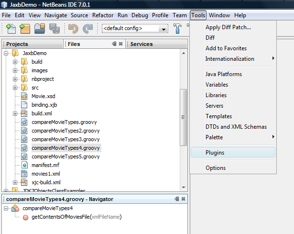Click the NetBeans cube icon in title bar
Viewport: 294px width, 234px height.
coord(4,4)
